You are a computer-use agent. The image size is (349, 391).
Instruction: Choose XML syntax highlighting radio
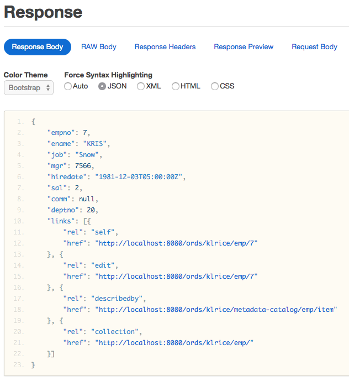141,86
